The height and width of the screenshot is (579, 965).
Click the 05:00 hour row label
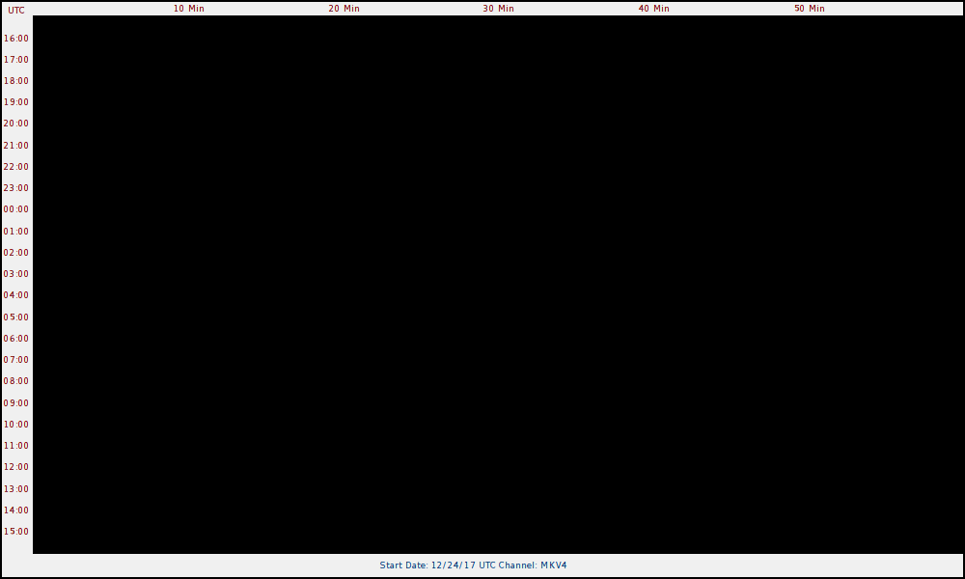click(16, 317)
